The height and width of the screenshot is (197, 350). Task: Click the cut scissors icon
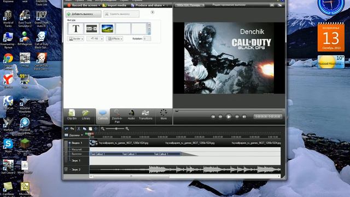(x=79, y=129)
